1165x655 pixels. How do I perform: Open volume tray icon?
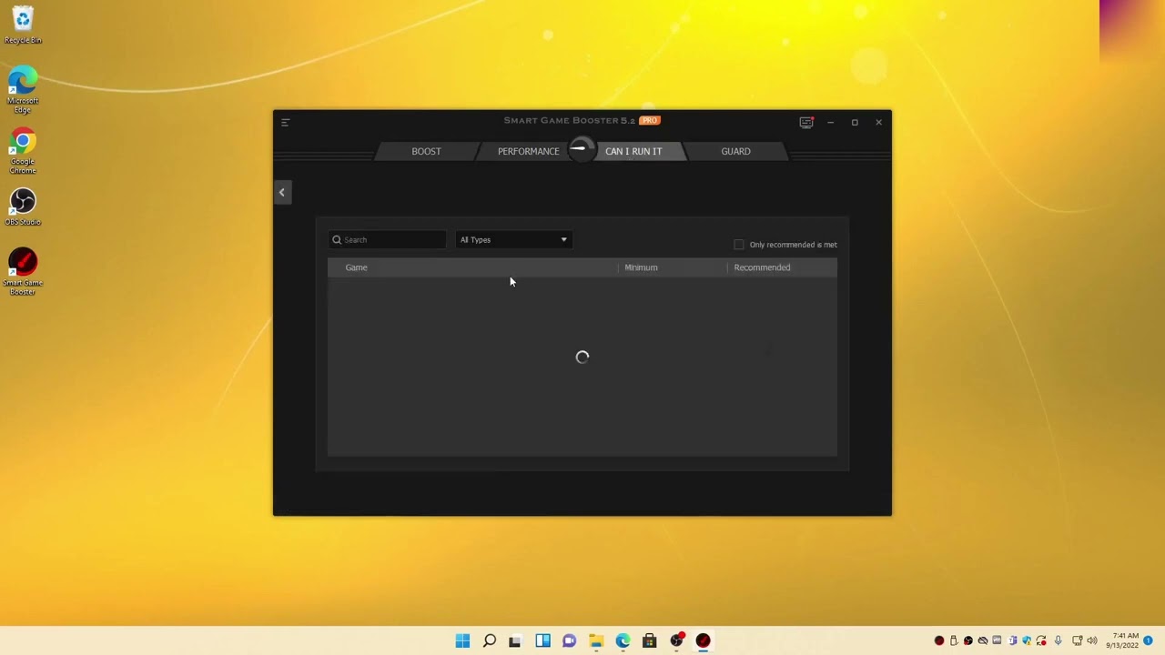(1092, 640)
